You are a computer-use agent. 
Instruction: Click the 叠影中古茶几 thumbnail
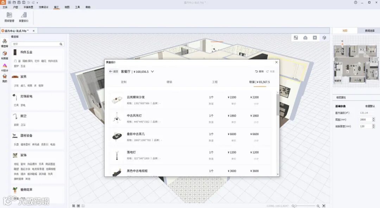click(x=117, y=137)
